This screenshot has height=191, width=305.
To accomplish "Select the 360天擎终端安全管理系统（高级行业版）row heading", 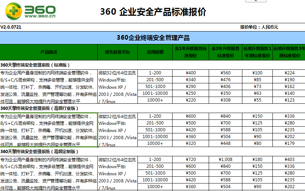I will (x=39, y=108).
